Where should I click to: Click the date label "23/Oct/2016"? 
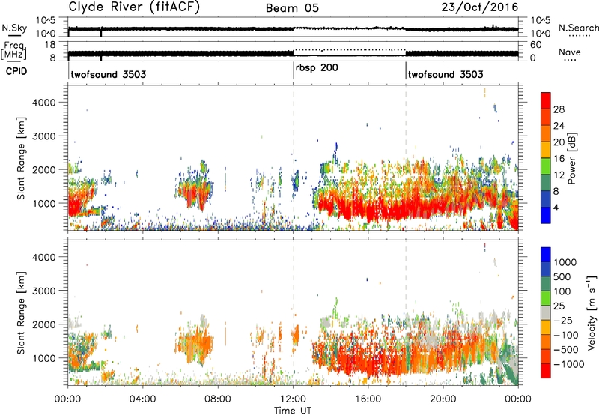point(480,7)
